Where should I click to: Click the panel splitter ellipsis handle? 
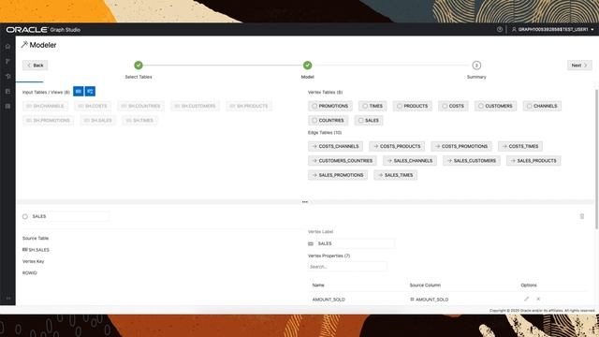305,202
